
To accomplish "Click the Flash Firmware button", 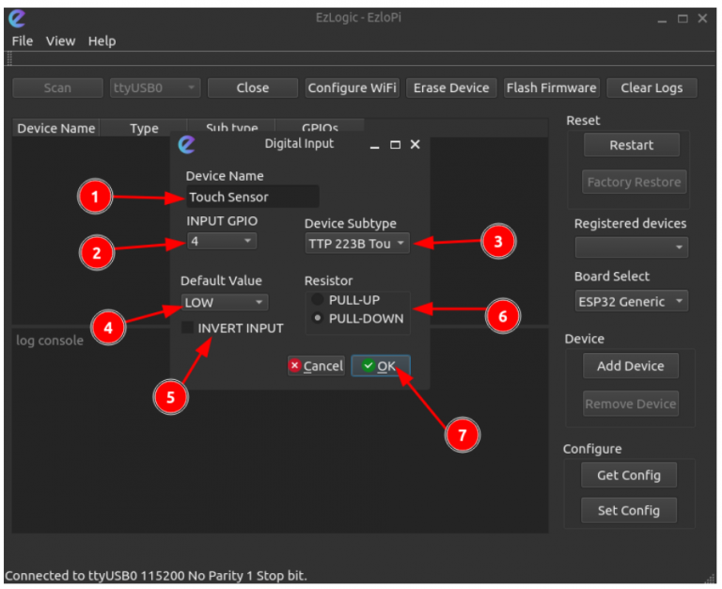I will tap(551, 88).
